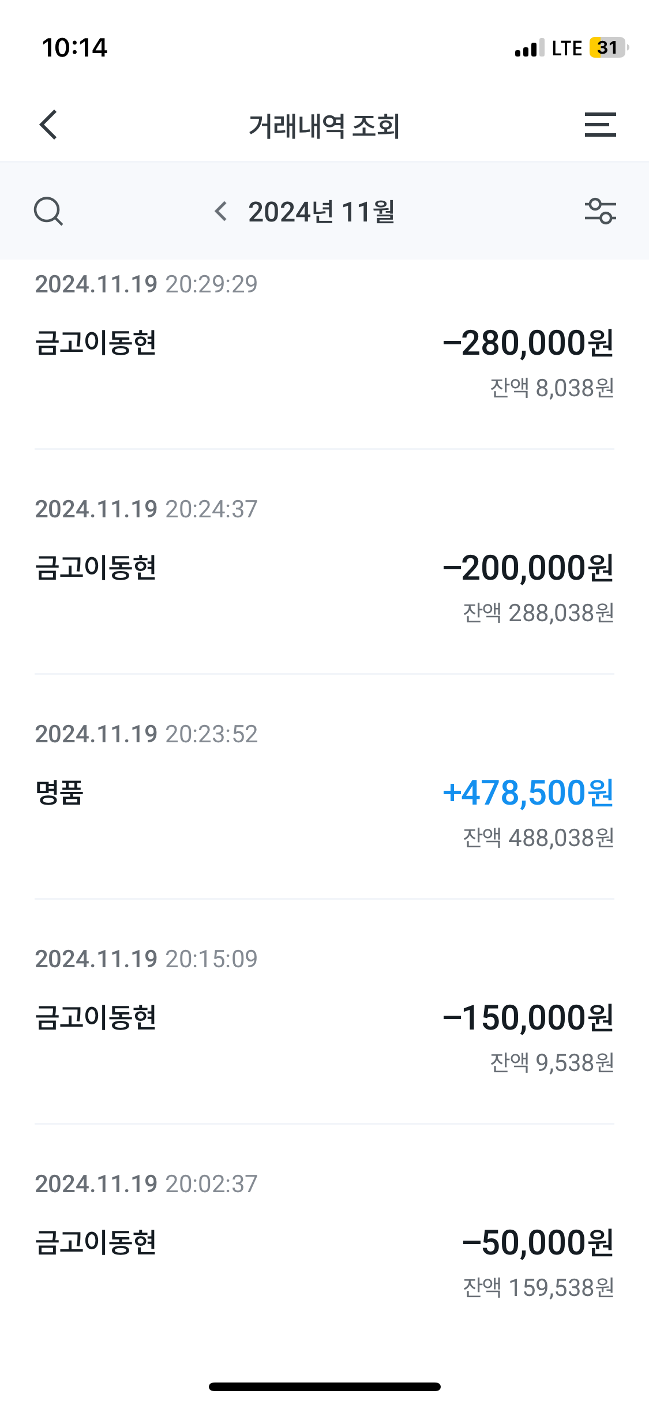Tap the 거래내역 조회 page title
This screenshot has height=1405, width=649.
coord(324,126)
